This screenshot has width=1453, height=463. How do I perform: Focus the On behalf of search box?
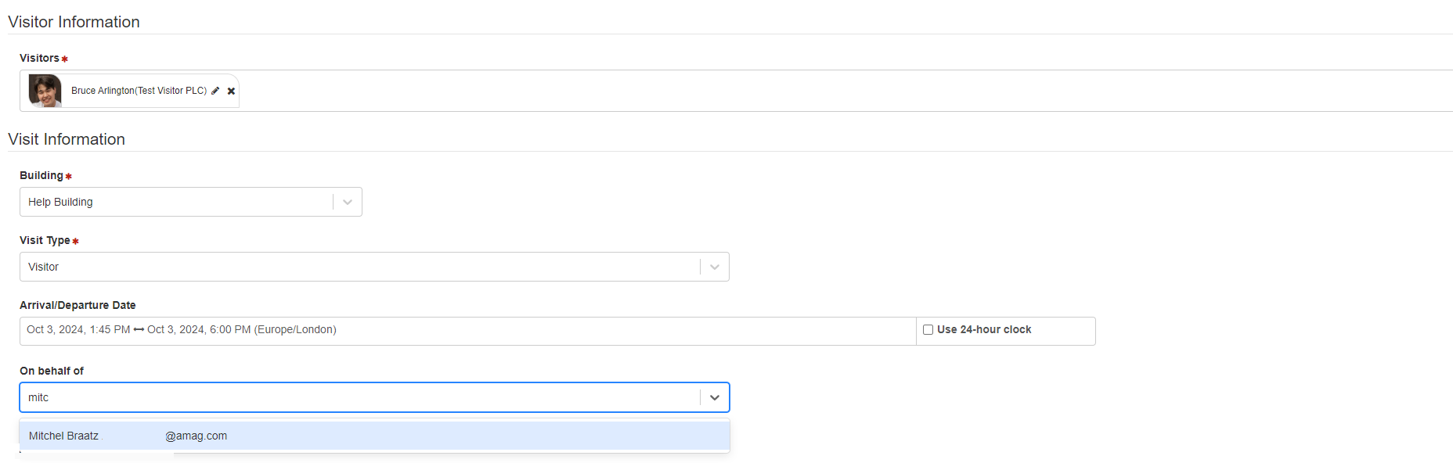tap(360, 397)
